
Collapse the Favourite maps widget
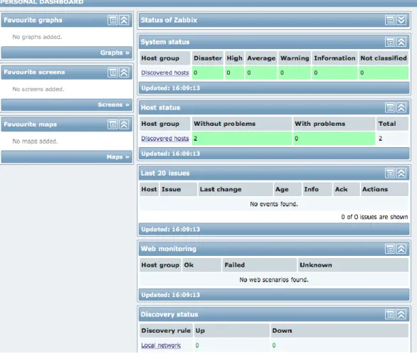pyautogui.click(x=124, y=124)
